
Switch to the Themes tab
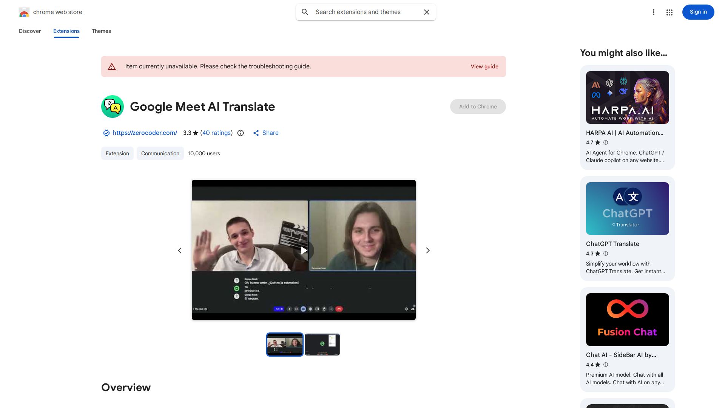point(101,31)
